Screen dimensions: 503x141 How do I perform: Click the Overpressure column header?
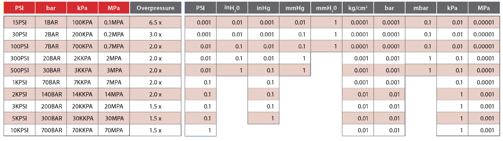155,8
